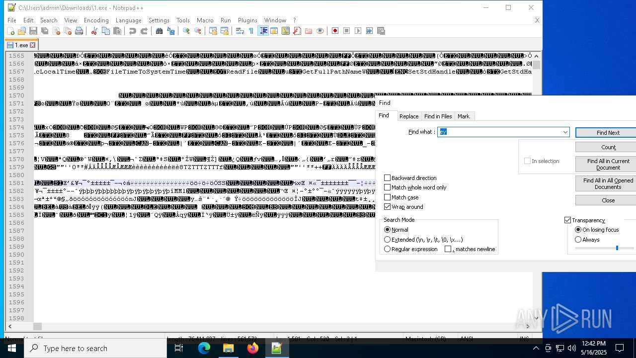Image resolution: width=636 pixels, height=358 pixels.
Task: Open the File menu
Action: click(x=12, y=20)
